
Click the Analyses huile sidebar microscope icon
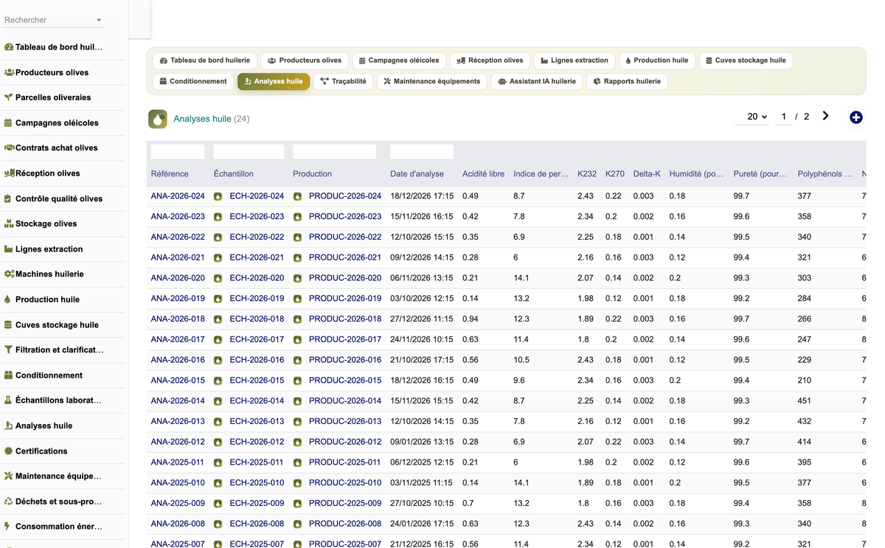9,426
